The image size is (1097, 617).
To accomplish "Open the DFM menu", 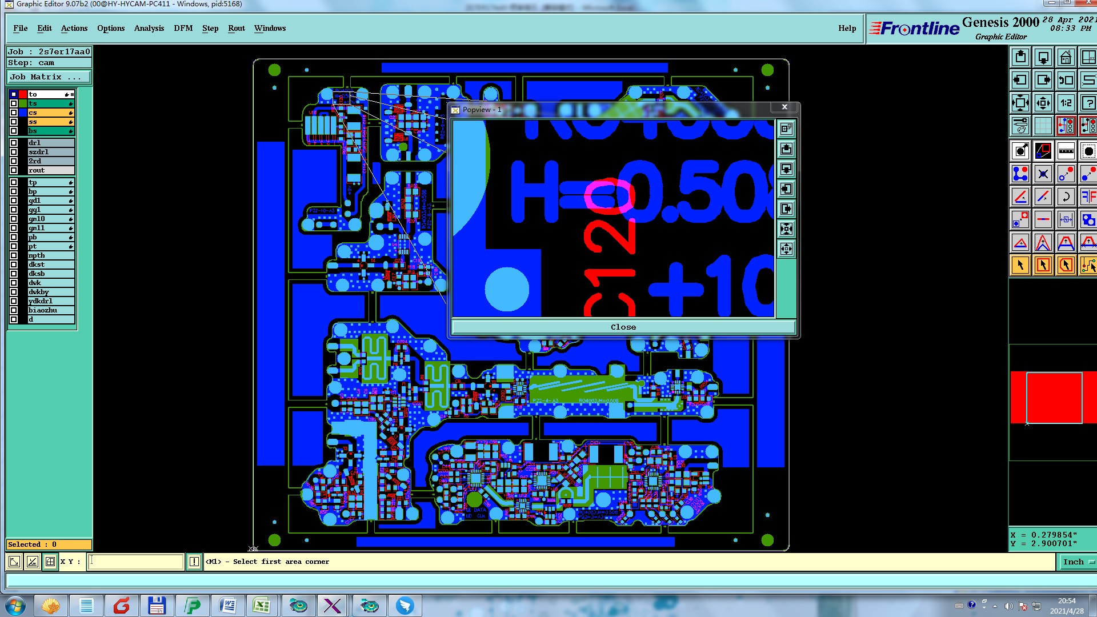I will pos(183,29).
